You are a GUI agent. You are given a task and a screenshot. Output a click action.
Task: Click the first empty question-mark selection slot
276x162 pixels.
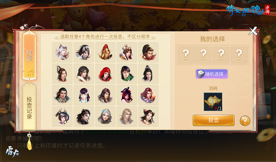click(186, 55)
